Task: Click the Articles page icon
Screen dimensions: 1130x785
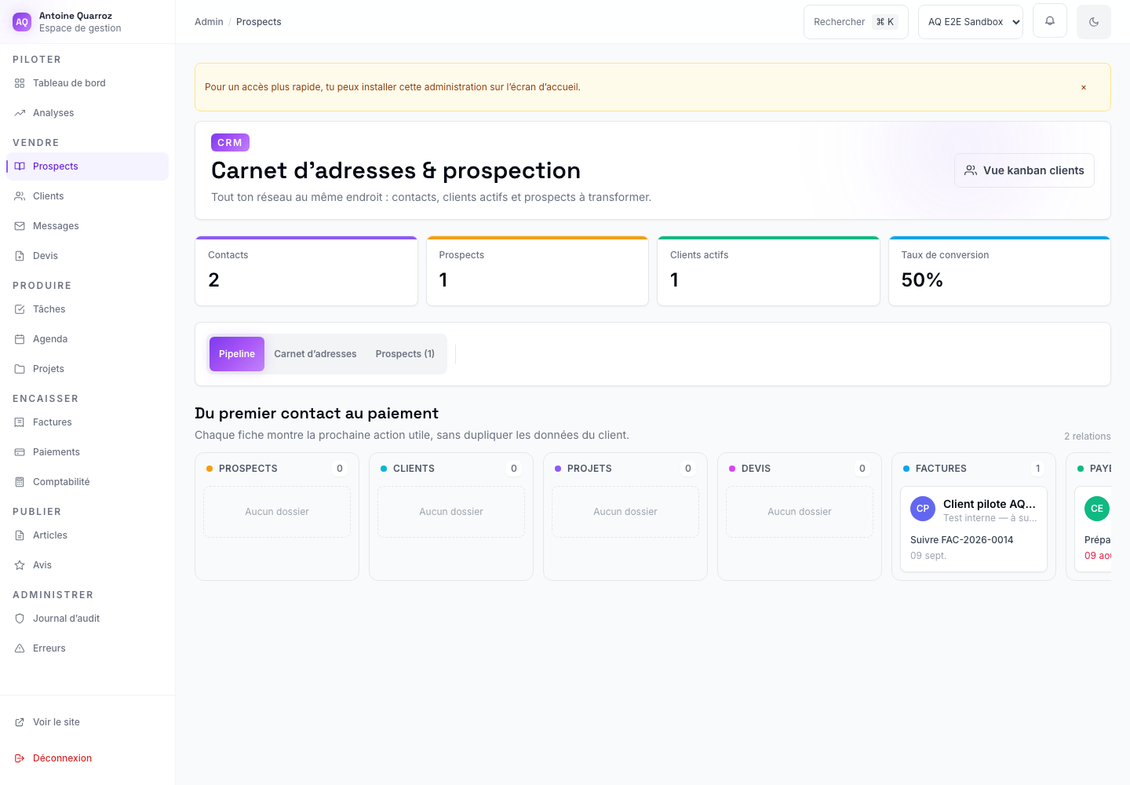Action: 20,535
